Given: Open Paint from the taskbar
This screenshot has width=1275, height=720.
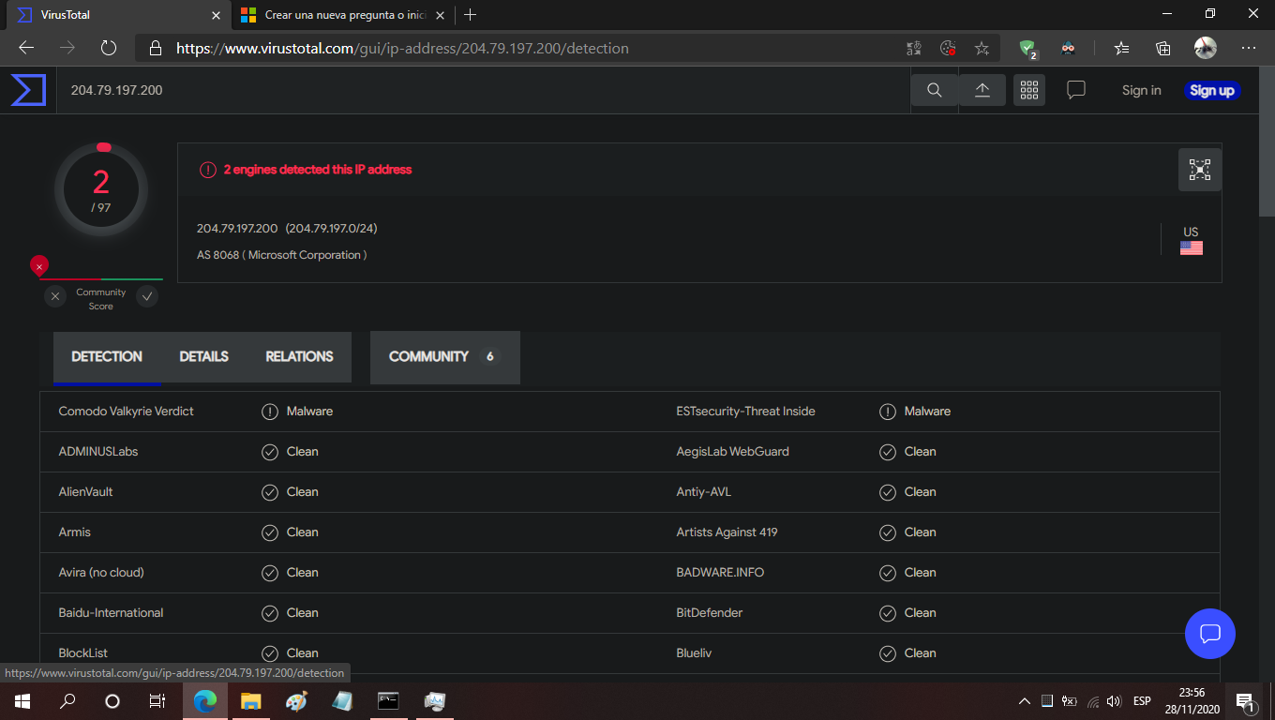Looking at the screenshot, I should (x=296, y=700).
